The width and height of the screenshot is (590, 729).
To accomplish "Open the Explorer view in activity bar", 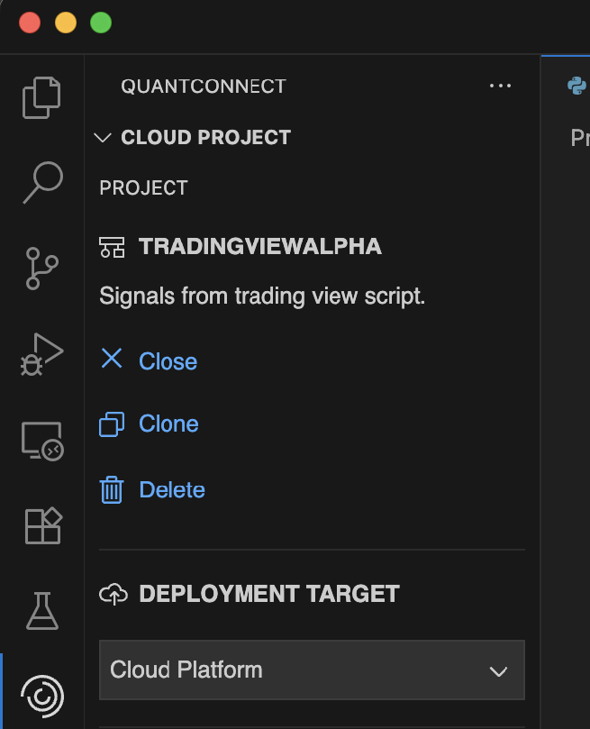I will [x=41, y=97].
